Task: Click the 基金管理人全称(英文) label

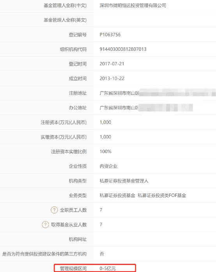Action: 65,20
